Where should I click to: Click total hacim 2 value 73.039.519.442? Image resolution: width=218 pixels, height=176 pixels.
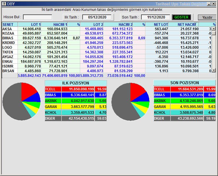coord(120,76)
